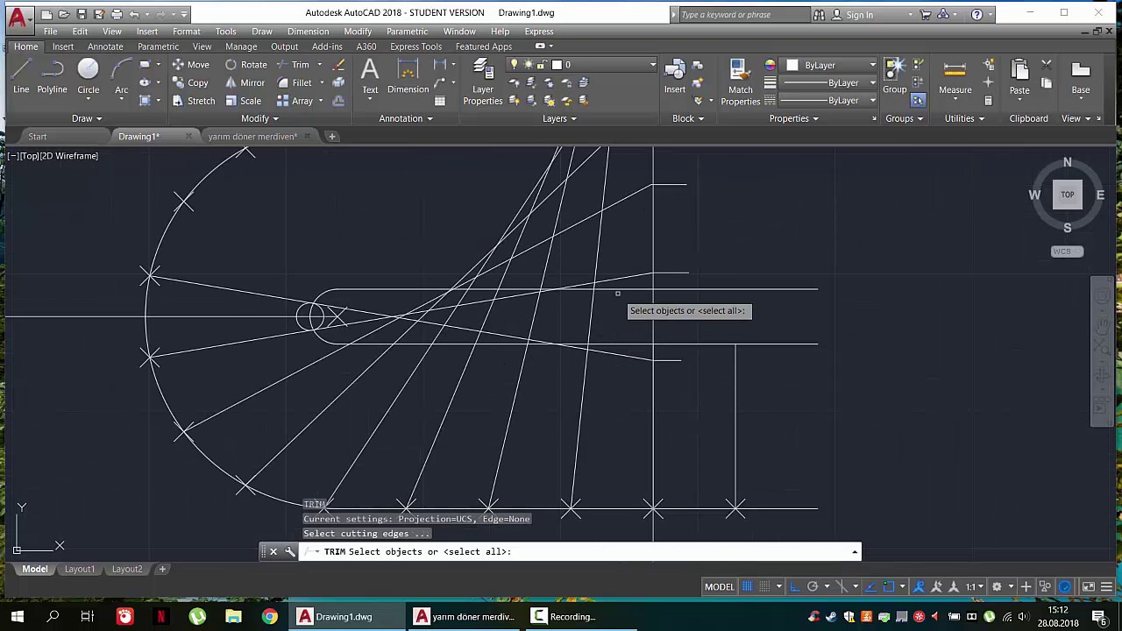Screen dimensions: 1122x631
Task: Expand the Utilities panel
Action: point(963,118)
